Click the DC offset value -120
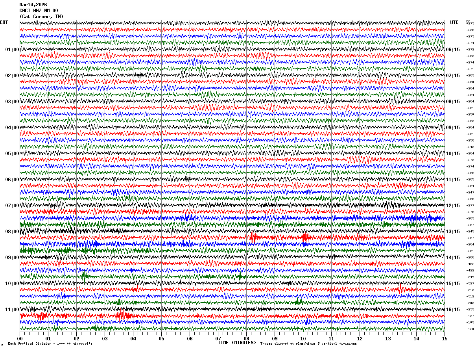476x349 pixels. [470, 329]
